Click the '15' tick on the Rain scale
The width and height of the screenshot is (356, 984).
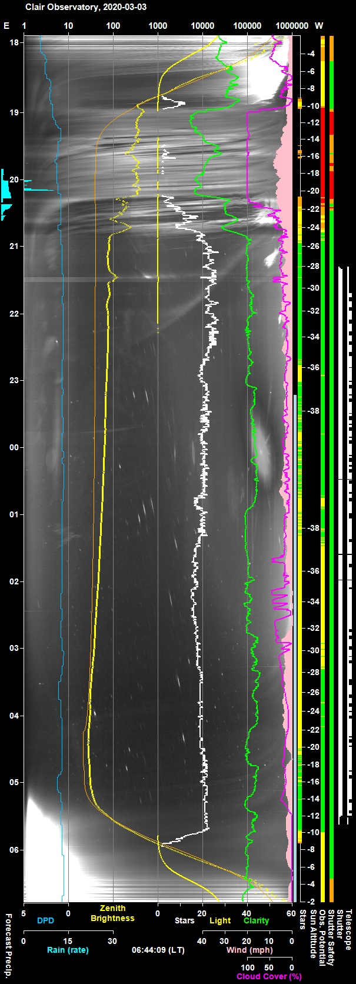[68, 941]
